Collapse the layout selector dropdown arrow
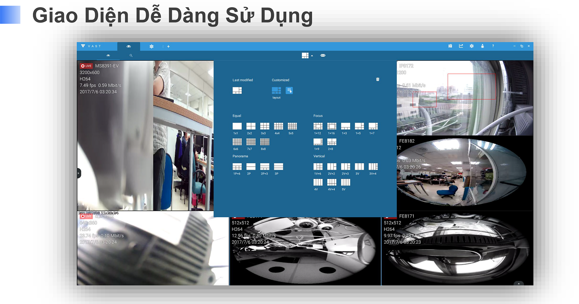Screen dimensions: 579x304 coord(312,56)
